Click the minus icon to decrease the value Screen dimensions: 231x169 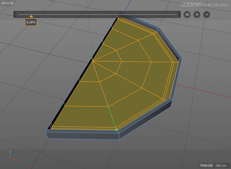pyautogui.click(x=206, y=14)
